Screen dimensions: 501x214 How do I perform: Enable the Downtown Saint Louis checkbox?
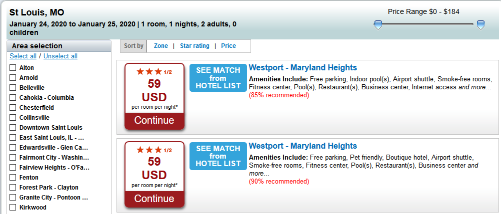[x=13, y=128]
